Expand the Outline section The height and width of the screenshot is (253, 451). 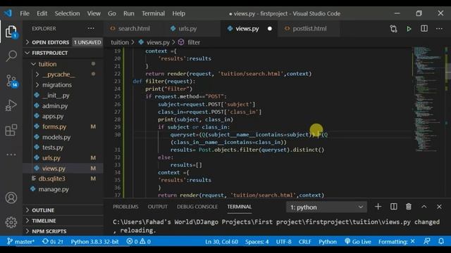click(x=63, y=210)
